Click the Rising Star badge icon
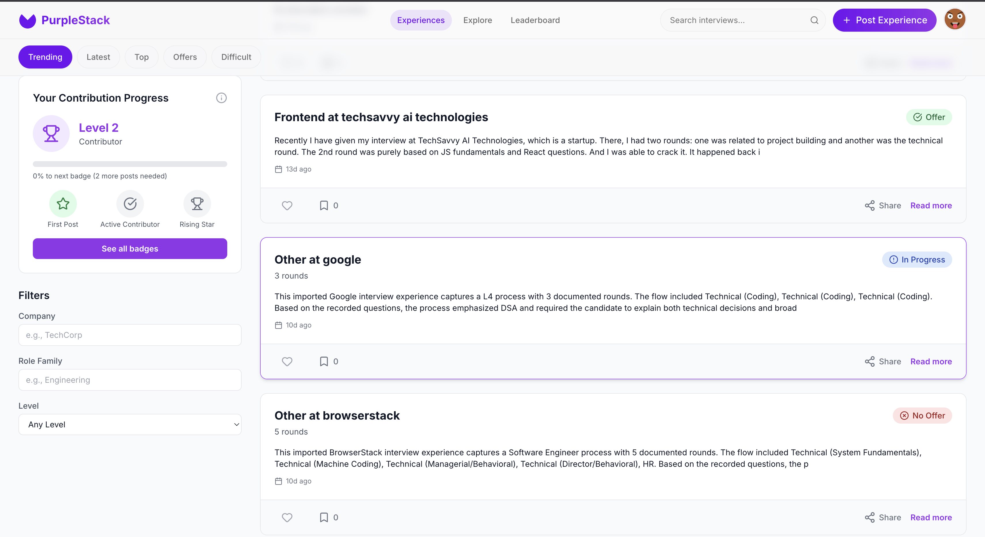 pos(197,203)
